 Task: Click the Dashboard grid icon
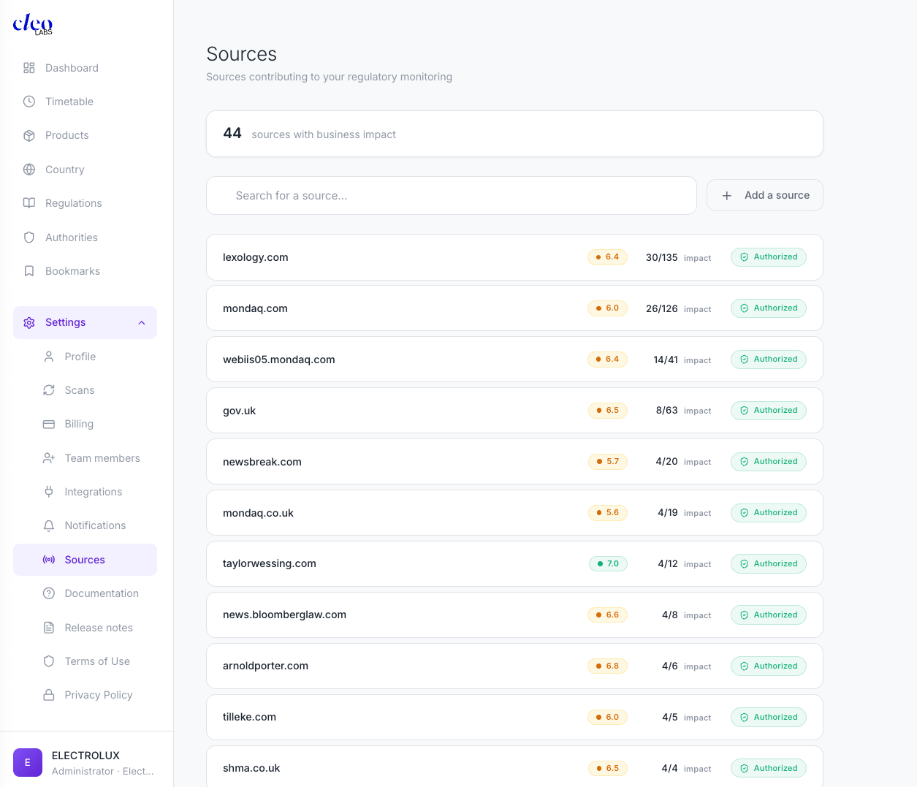(x=29, y=68)
